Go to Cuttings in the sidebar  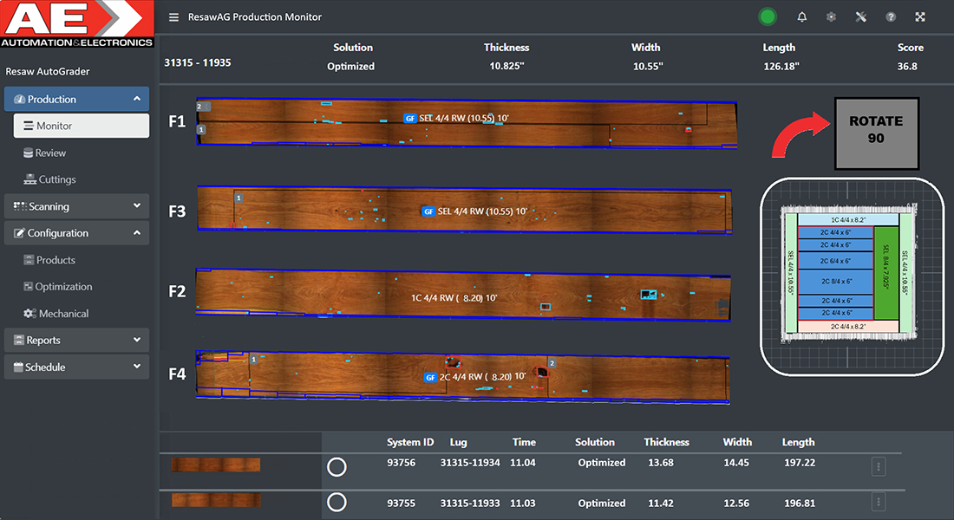57,179
